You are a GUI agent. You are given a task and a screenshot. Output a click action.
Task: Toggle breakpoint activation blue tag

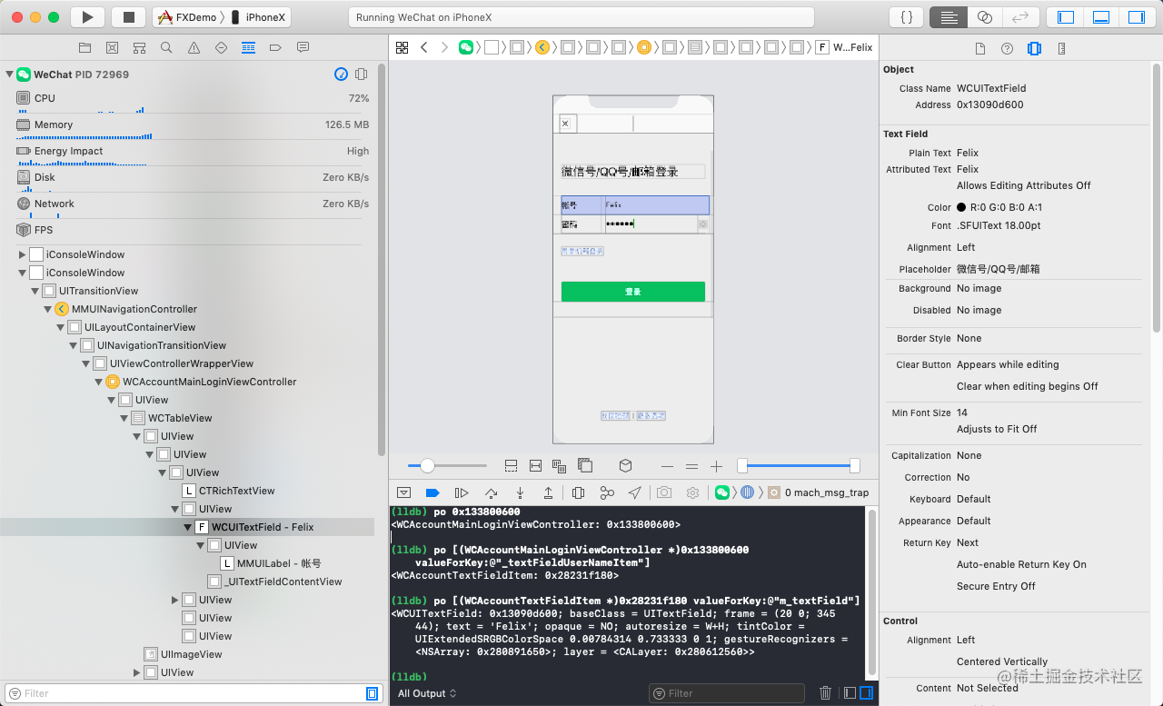(x=432, y=492)
